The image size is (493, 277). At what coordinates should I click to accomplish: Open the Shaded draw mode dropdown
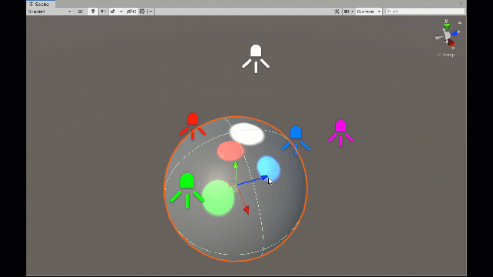click(x=50, y=12)
